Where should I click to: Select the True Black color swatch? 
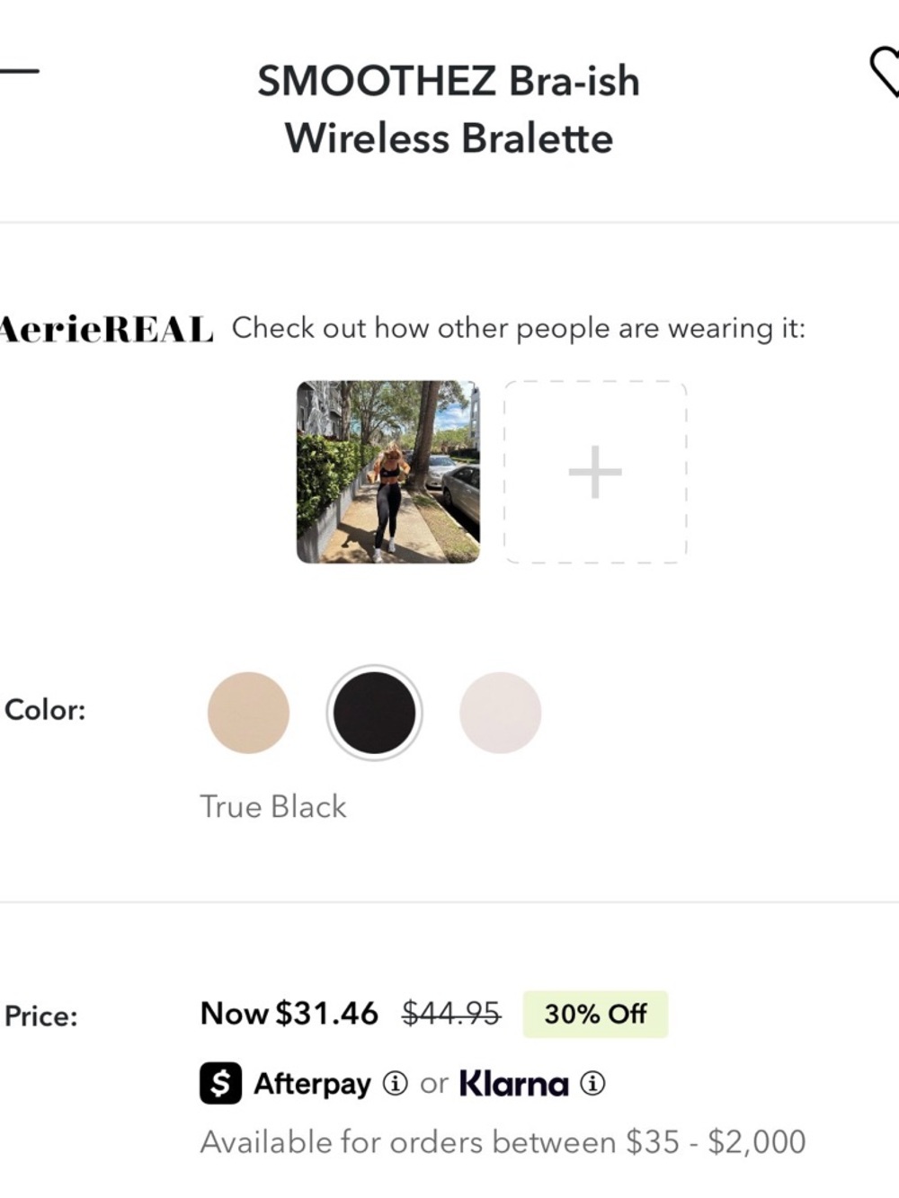(374, 713)
